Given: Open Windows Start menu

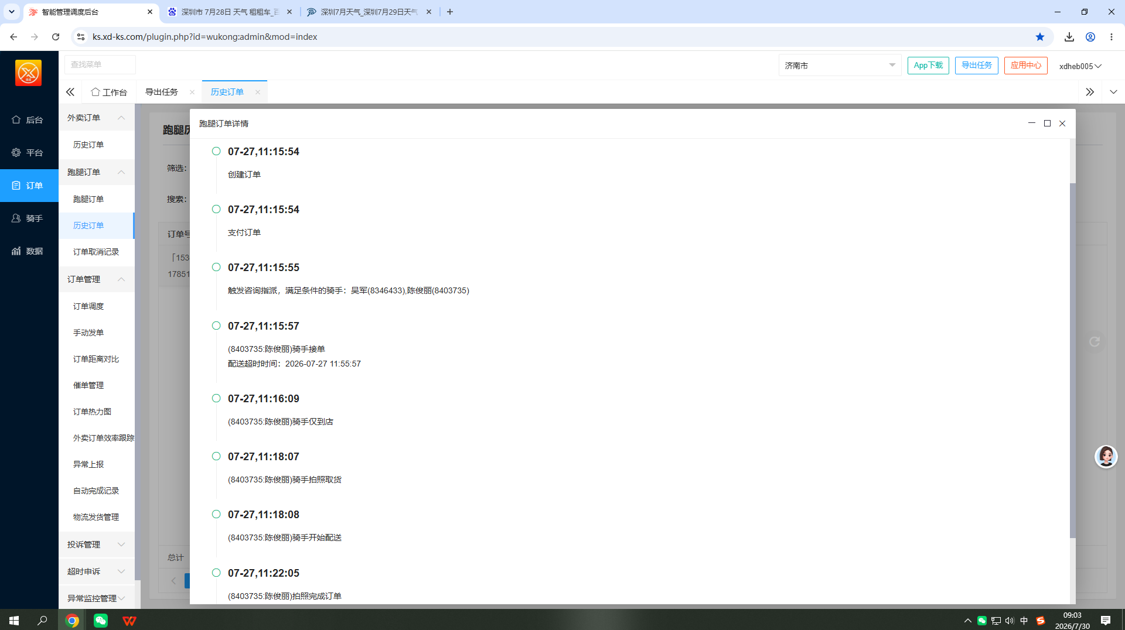Looking at the screenshot, I should coord(14,620).
